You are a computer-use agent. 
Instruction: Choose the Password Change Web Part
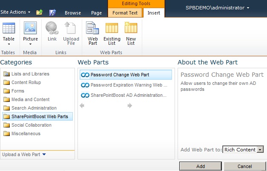(x=126, y=75)
